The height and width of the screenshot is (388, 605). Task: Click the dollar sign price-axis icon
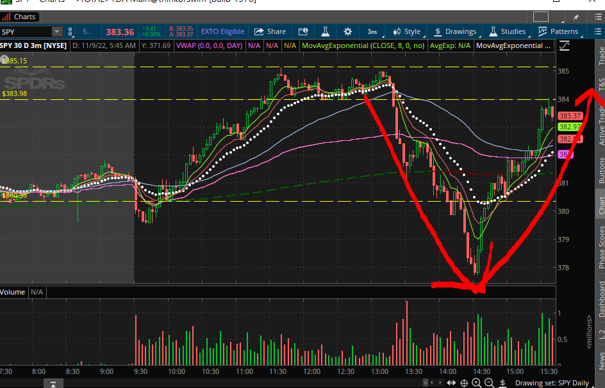click(502, 383)
